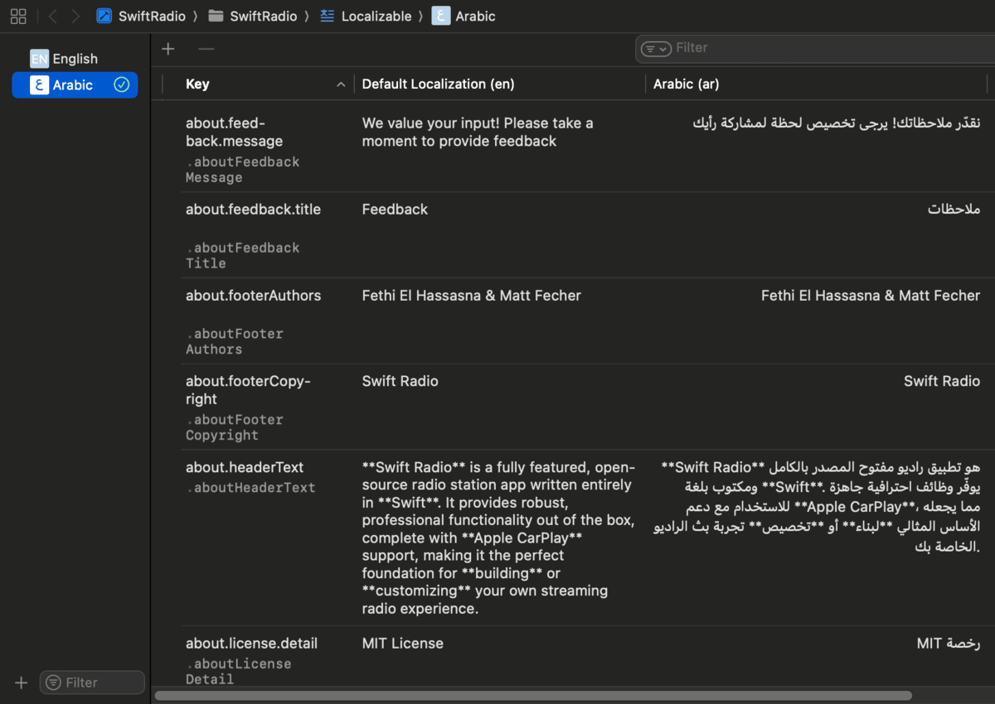Toggle sort order on Key column
The image size is (995, 704).
(x=341, y=84)
